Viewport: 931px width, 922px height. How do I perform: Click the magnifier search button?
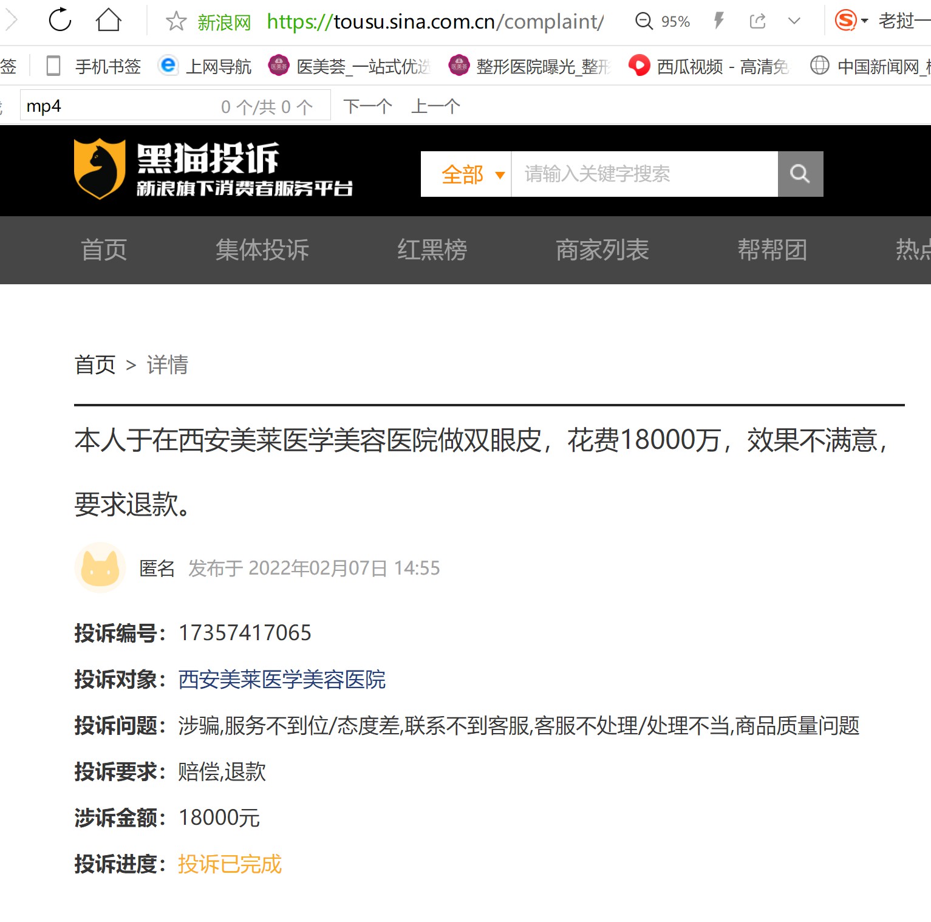pyautogui.click(x=800, y=174)
